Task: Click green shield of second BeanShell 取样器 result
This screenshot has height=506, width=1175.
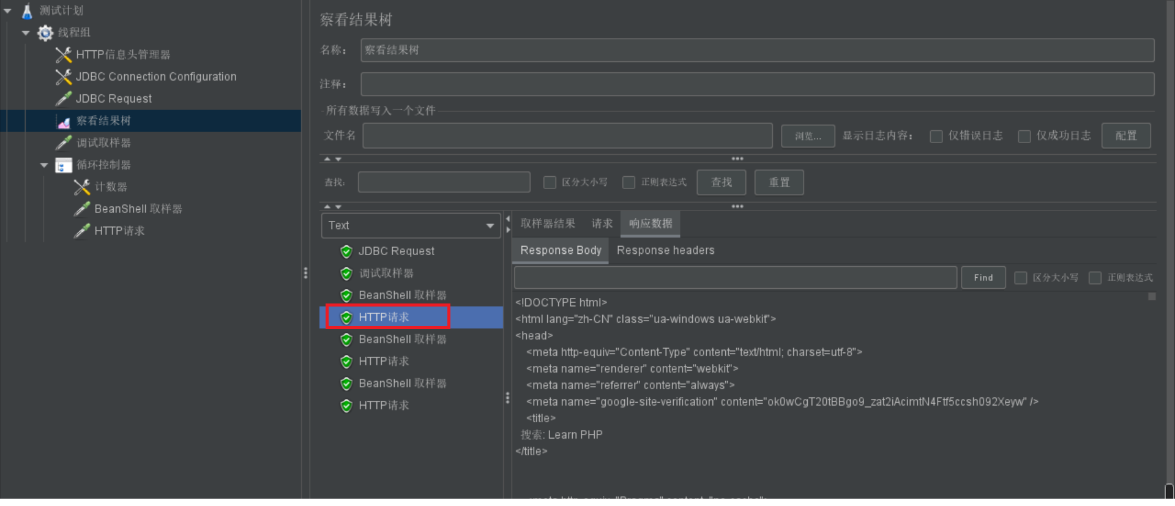Action: 346,340
